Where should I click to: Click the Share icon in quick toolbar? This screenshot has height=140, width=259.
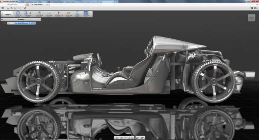(x=25, y=8)
